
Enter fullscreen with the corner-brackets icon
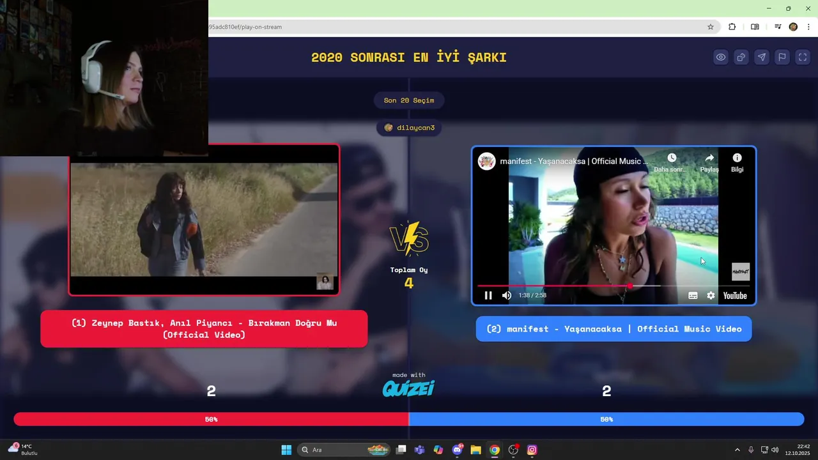coord(803,57)
